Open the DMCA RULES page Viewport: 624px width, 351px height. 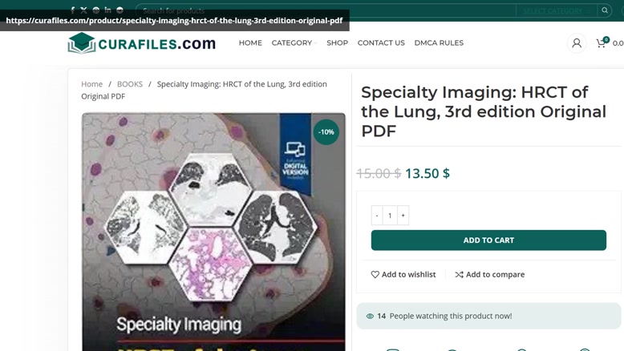click(x=439, y=43)
